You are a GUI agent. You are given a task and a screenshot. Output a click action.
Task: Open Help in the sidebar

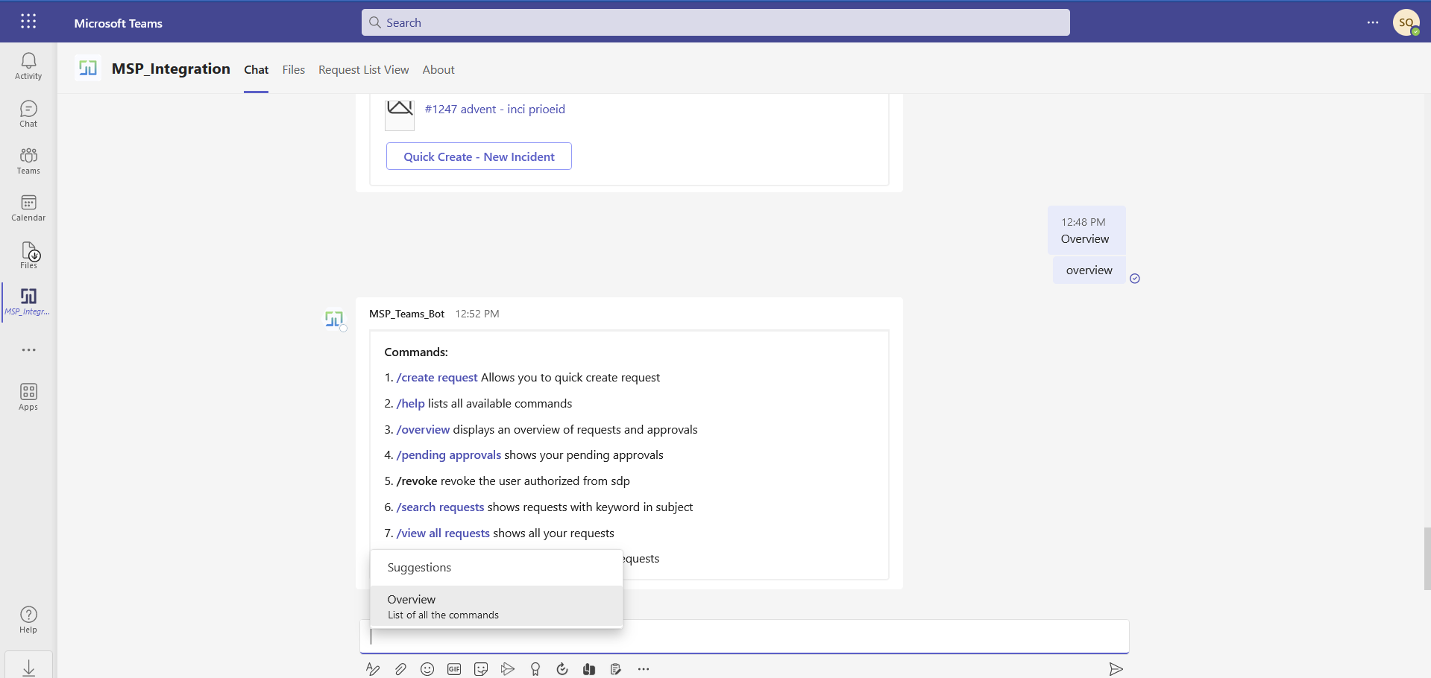pyautogui.click(x=28, y=620)
